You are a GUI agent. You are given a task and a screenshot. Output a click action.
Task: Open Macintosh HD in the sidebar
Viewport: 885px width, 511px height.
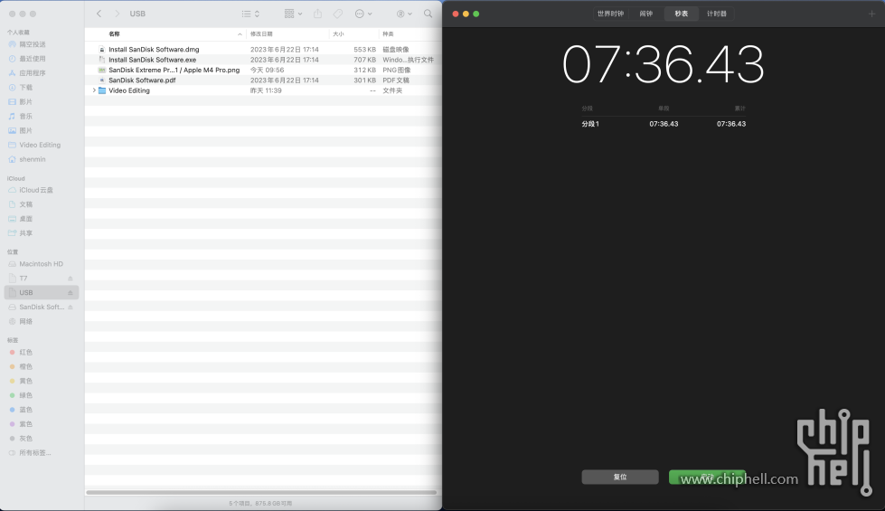[x=42, y=264]
